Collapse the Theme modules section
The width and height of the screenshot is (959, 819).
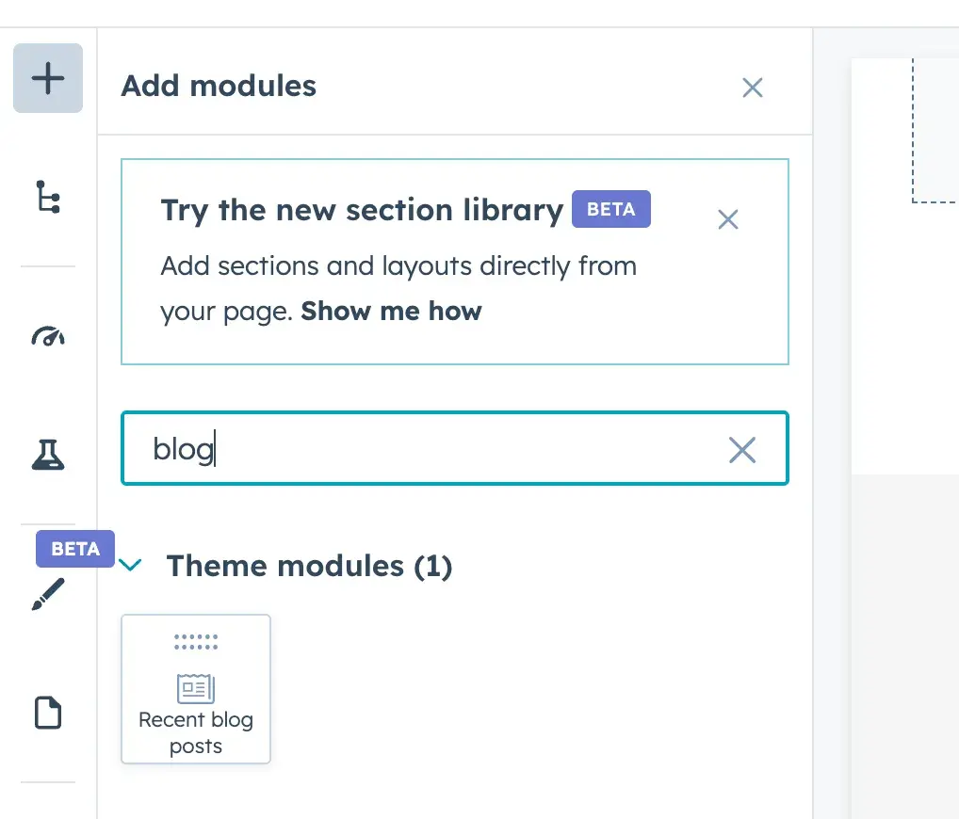coord(131,565)
